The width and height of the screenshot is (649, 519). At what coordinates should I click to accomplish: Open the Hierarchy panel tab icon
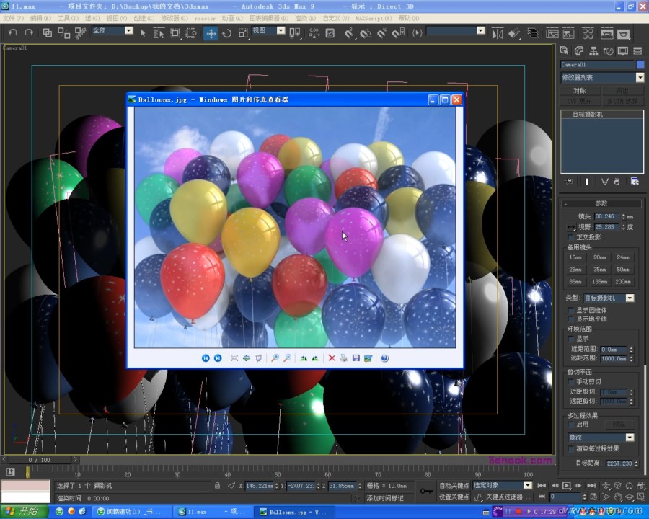click(593, 51)
